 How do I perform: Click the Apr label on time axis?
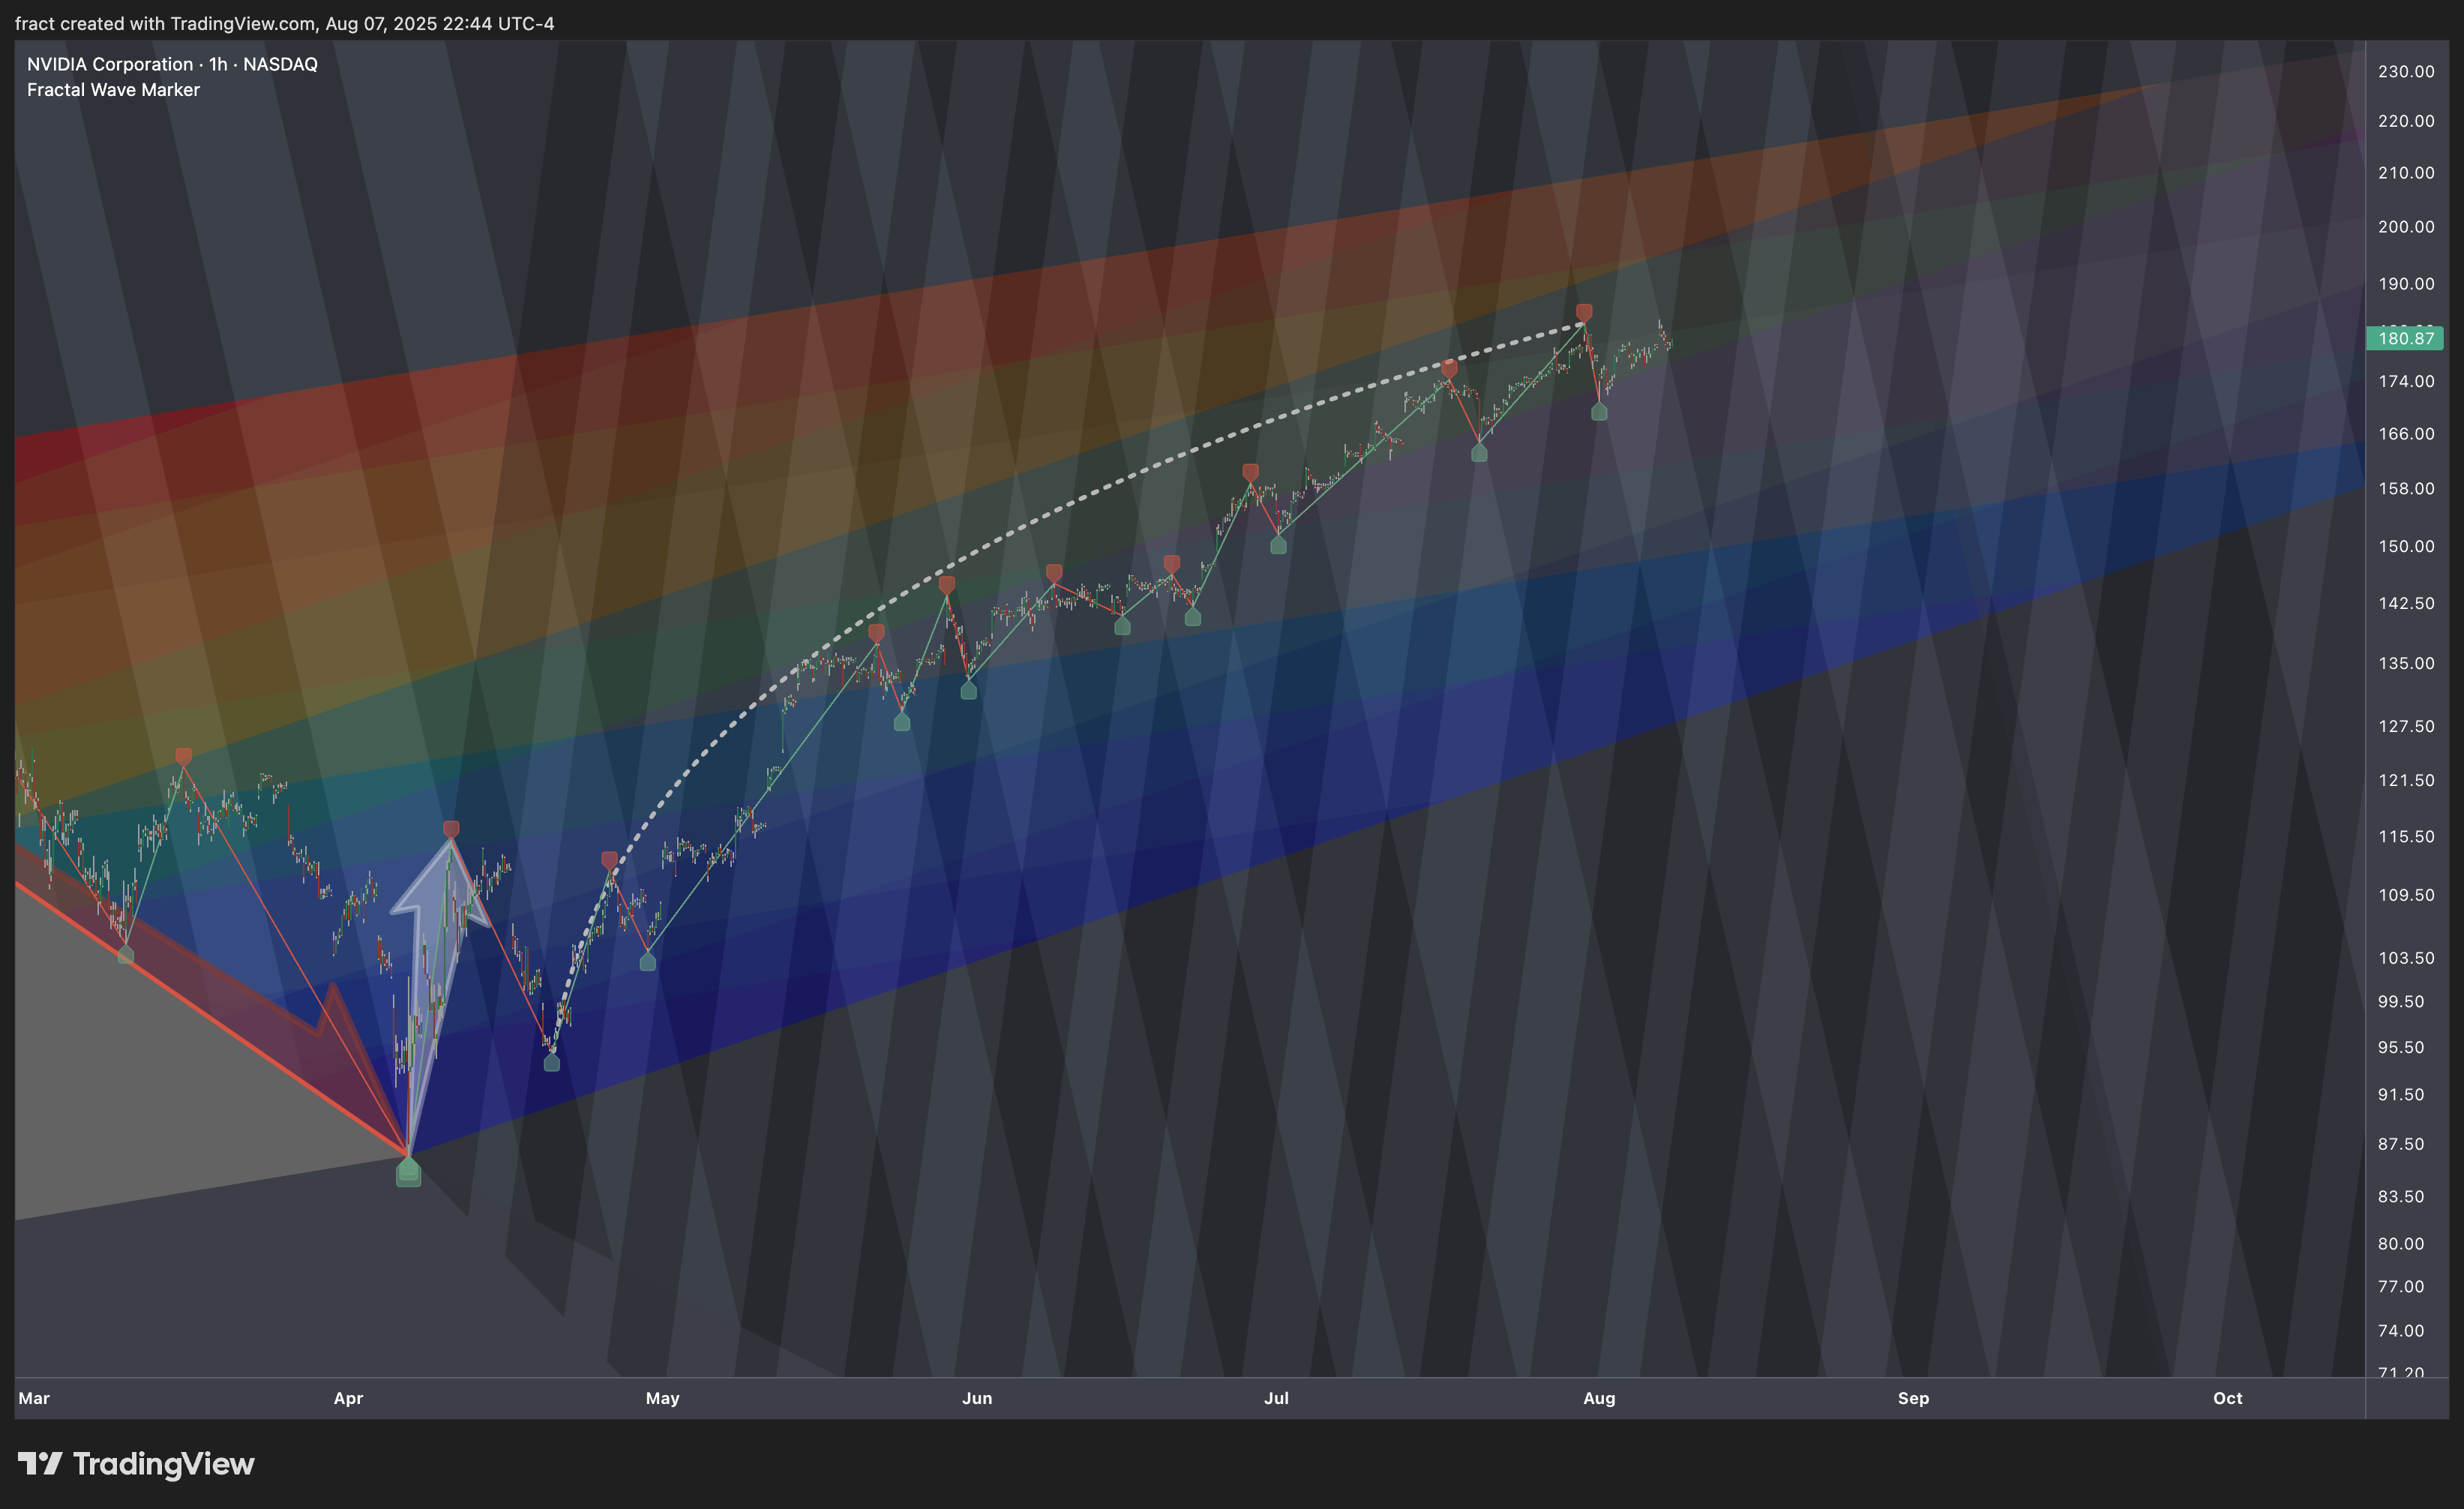tap(348, 1398)
